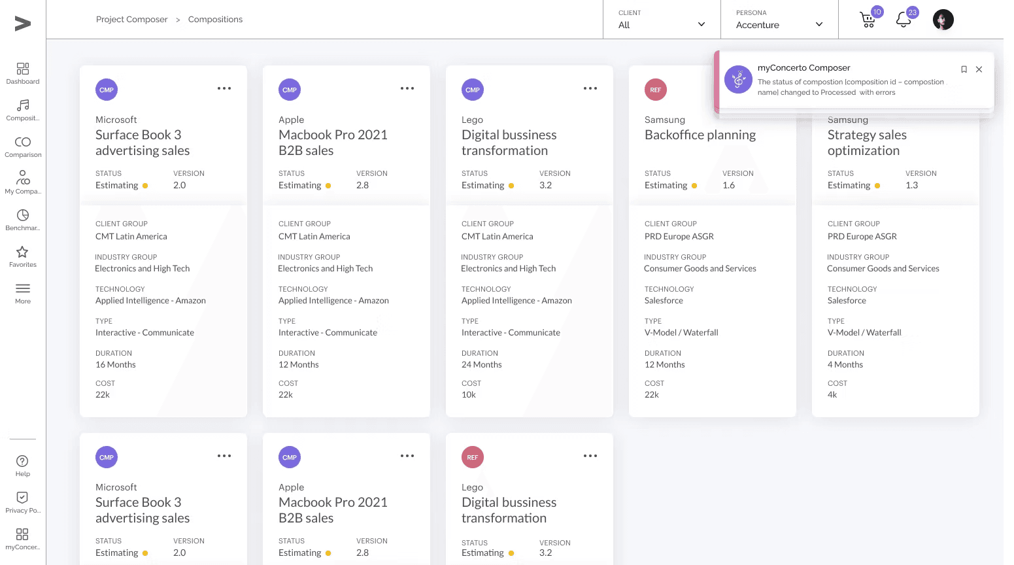Screen dimensions: 1014x565
Task: Open options menu on bottom Apple card
Action: click(x=407, y=456)
